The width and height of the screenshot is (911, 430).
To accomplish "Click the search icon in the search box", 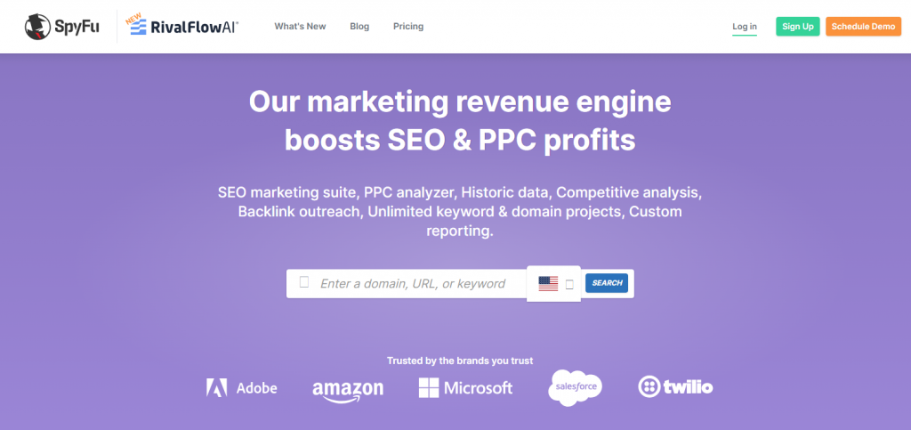I will [x=304, y=282].
